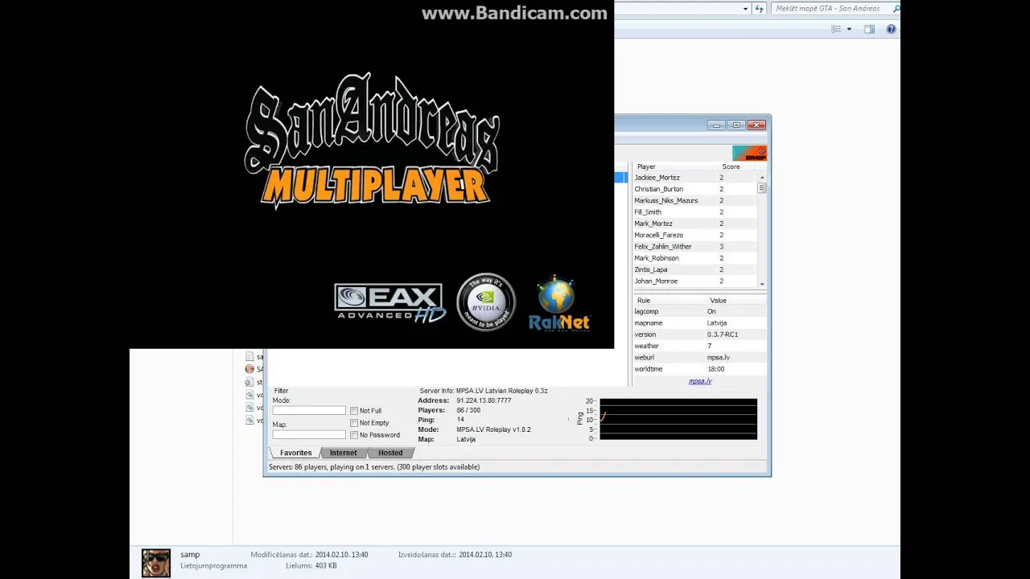Select the gear settings file icon in file list
The width and height of the screenshot is (1030, 579).
pyautogui.click(x=249, y=382)
